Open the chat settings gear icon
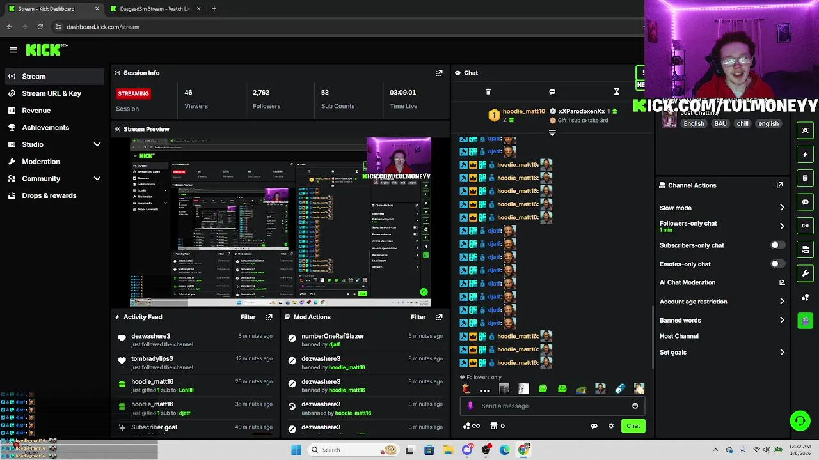This screenshot has height=460, width=819. point(611,426)
